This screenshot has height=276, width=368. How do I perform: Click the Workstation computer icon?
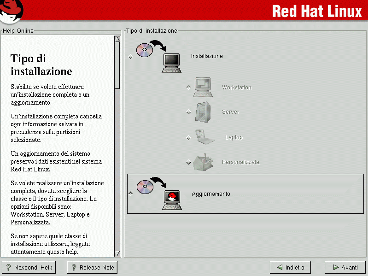point(203,87)
